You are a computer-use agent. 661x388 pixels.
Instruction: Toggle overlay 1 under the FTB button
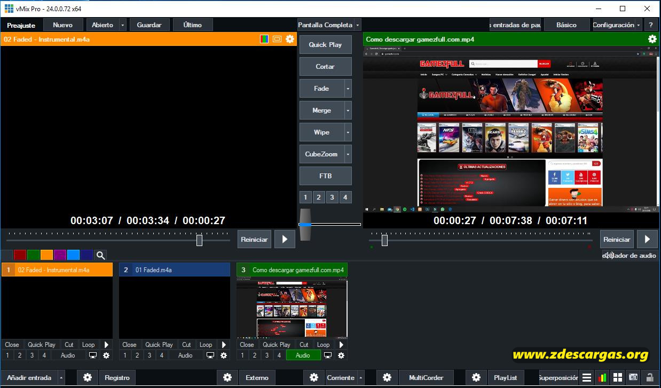pos(305,197)
